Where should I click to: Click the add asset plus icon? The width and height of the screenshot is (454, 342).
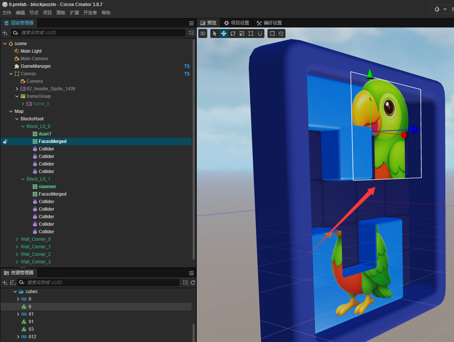click(x=5, y=283)
